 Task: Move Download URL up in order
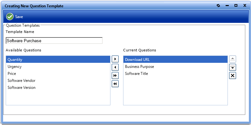[x=233, y=59]
